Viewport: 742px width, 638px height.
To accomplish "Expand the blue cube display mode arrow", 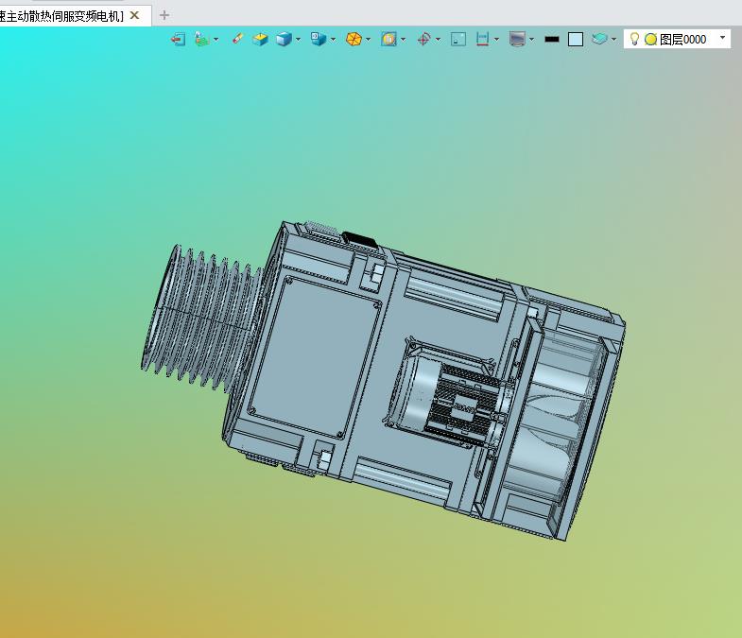I will click(298, 40).
